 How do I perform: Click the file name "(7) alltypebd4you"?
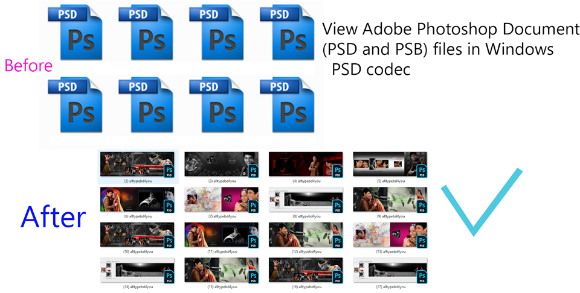222,216
